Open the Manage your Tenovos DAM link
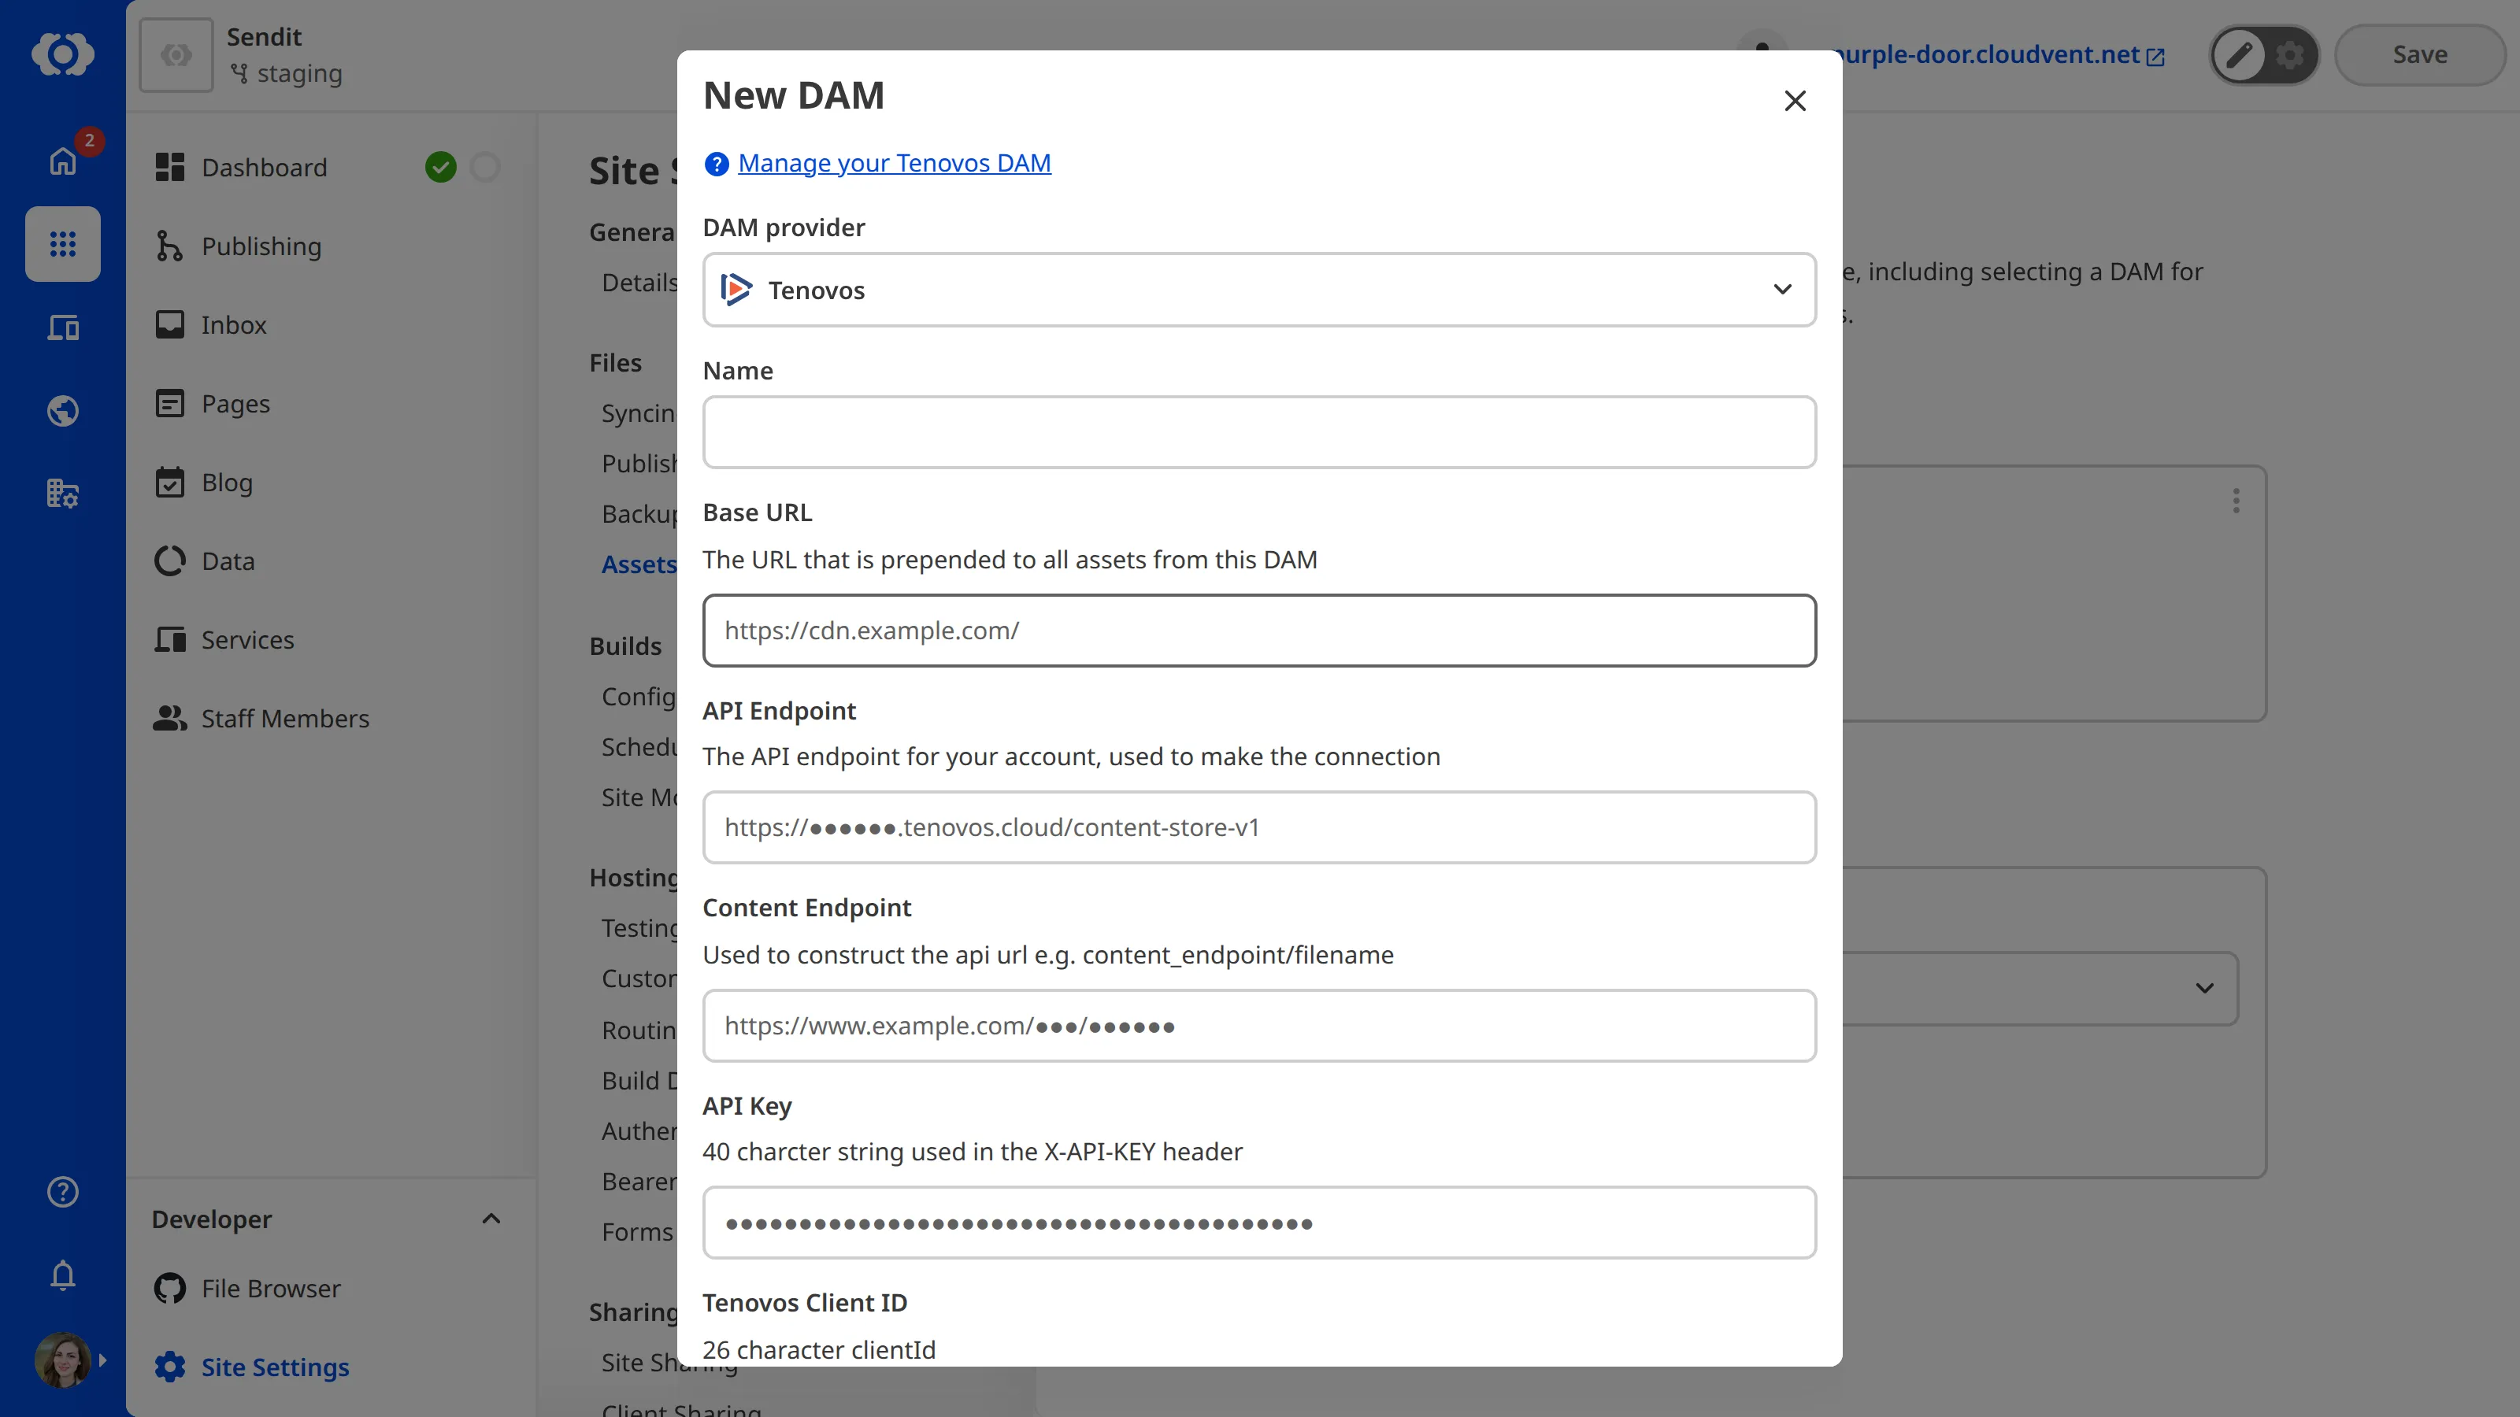Screen dimensions: 2520x1417 click(x=894, y=162)
